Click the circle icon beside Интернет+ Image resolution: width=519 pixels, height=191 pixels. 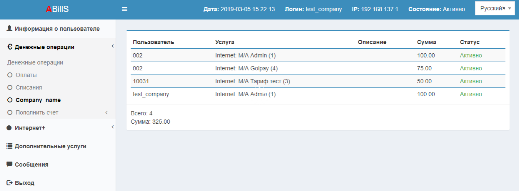coord(9,128)
